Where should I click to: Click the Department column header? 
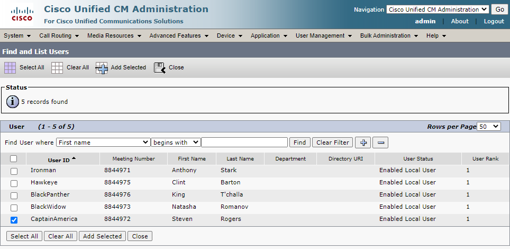(x=290, y=159)
